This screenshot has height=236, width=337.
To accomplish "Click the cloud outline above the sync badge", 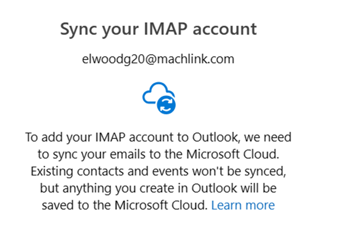I will (x=154, y=92).
